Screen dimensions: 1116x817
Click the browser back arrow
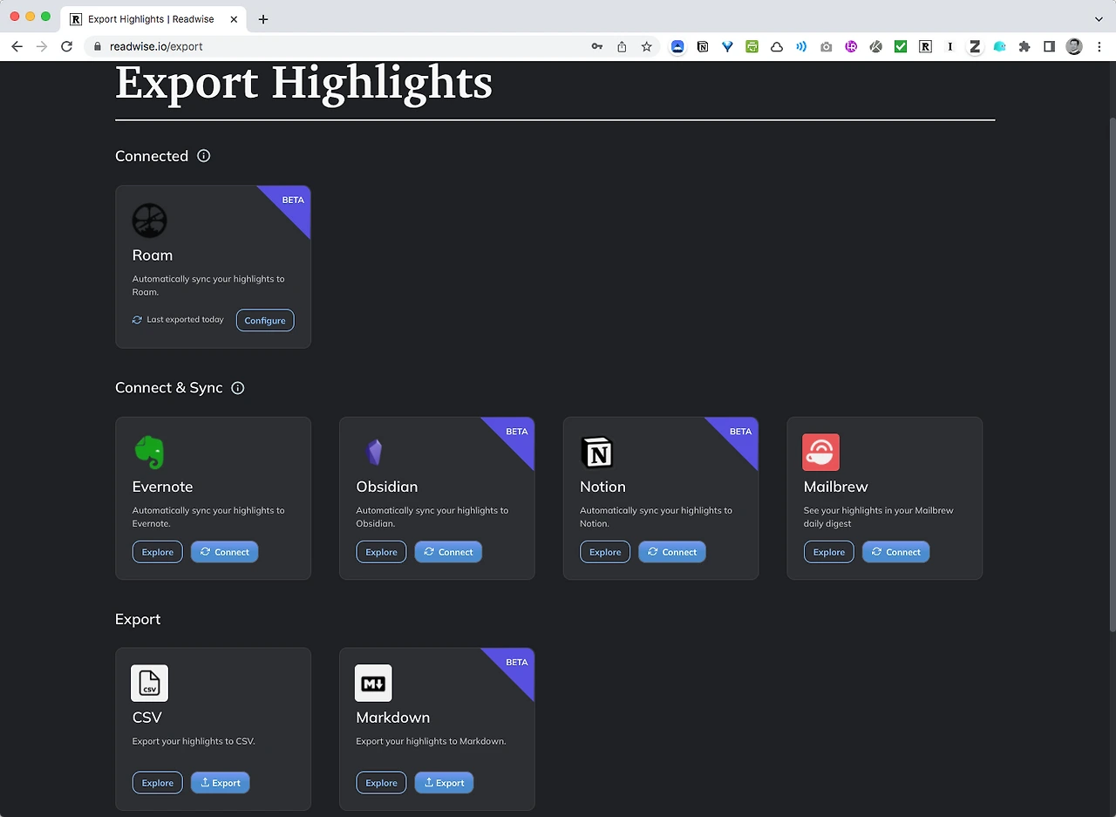point(17,46)
